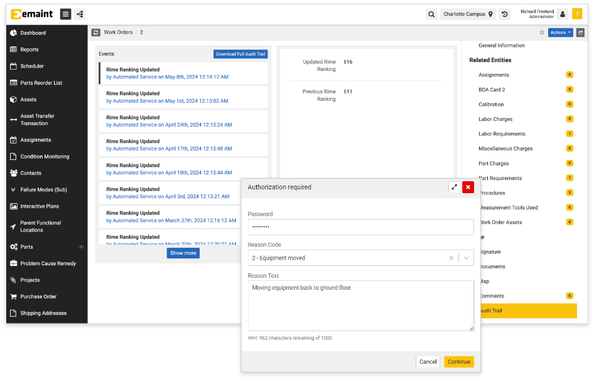
Task: Click the search magnifier icon
Action: click(x=431, y=14)
